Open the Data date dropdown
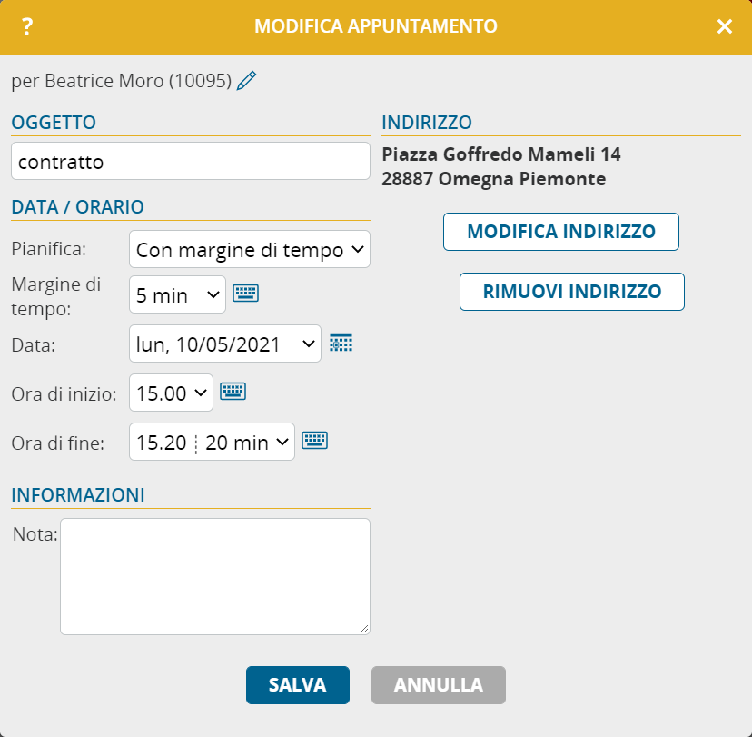The height and width of the screenshot is (737, 752). tap(225, 344)
